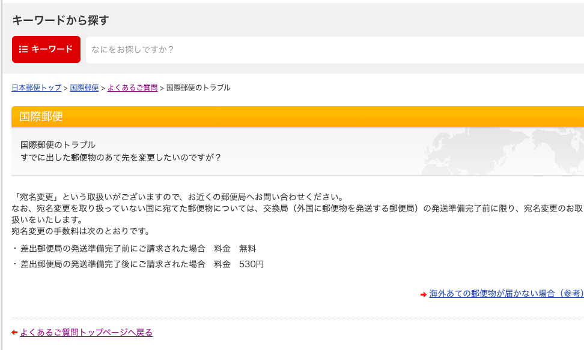Click the orange 国際郵便 section header
Screen dimensions: 584x350
click(x=297, y=117)
